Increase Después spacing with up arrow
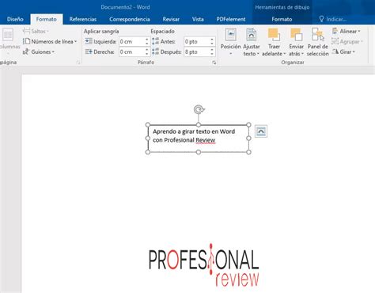Image resolution: width=375 pixels, height=293 pixels. [212, 50]
